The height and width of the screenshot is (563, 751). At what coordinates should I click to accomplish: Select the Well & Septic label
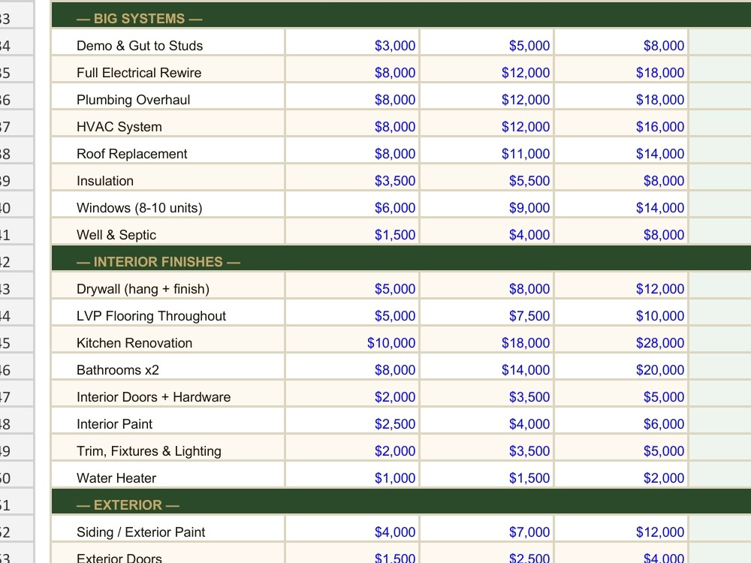click(168, 232)
